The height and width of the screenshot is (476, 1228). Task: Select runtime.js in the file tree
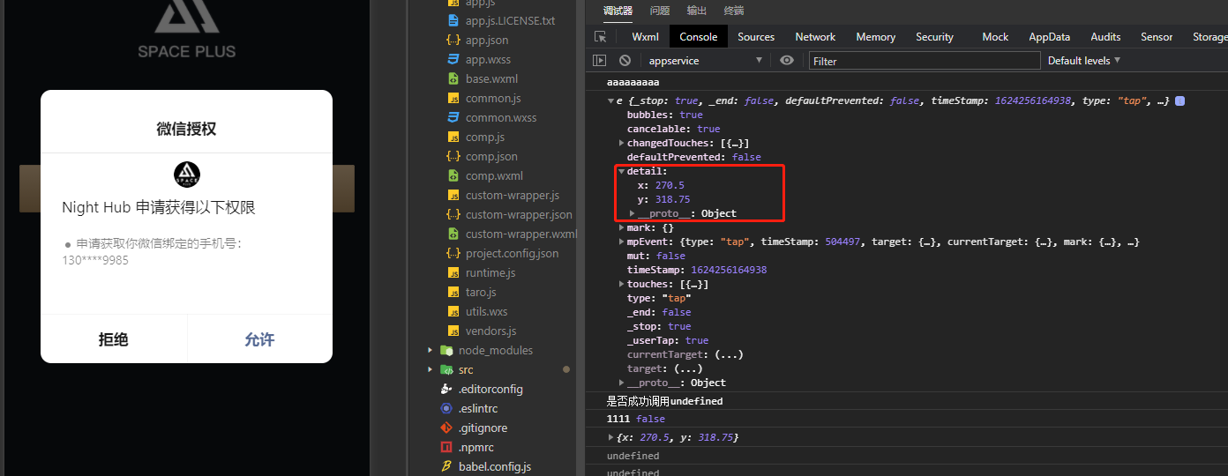(490, 272)
